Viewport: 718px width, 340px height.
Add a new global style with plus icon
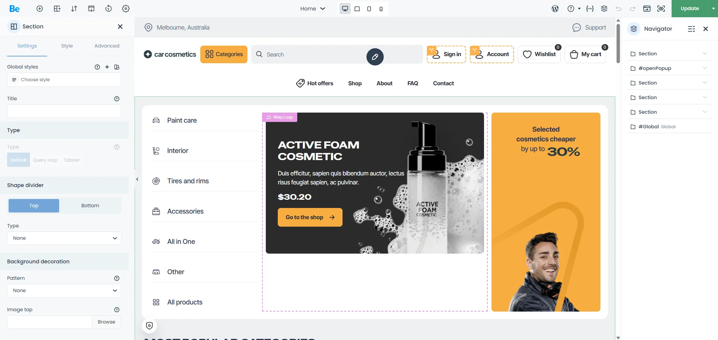[107, 67]
